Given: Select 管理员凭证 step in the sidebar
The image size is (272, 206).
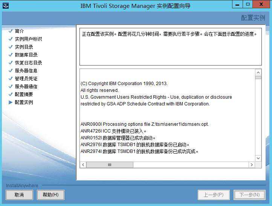Looking at the screenshot, I should pos(26,79).
